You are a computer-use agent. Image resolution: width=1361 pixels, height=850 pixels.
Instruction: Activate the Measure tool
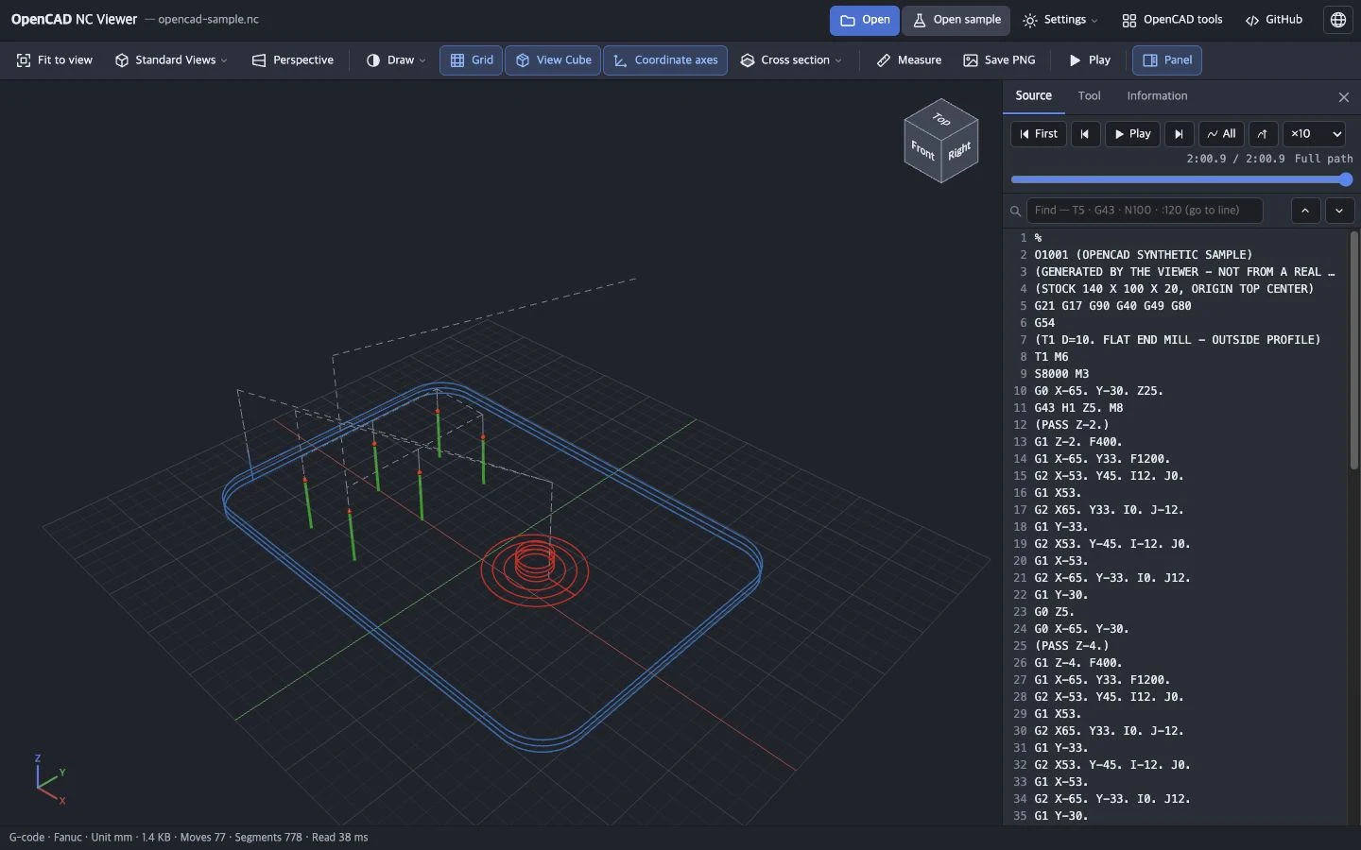click(908, 60)
